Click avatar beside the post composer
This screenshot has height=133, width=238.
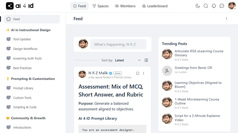coord(83,44)
